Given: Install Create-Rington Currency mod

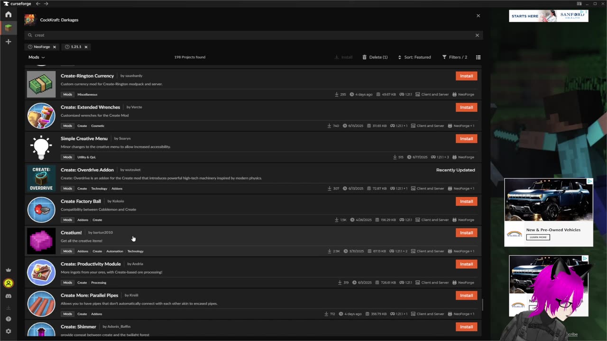Looking at the screenshot, I should pos(466,76).
